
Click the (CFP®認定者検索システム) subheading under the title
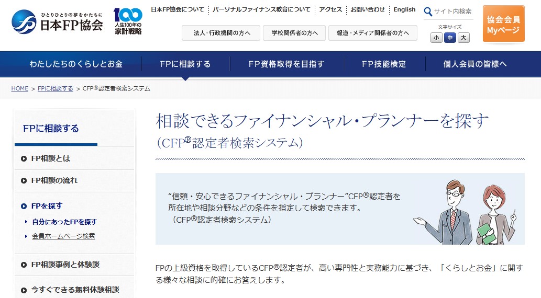pos(230,143)
